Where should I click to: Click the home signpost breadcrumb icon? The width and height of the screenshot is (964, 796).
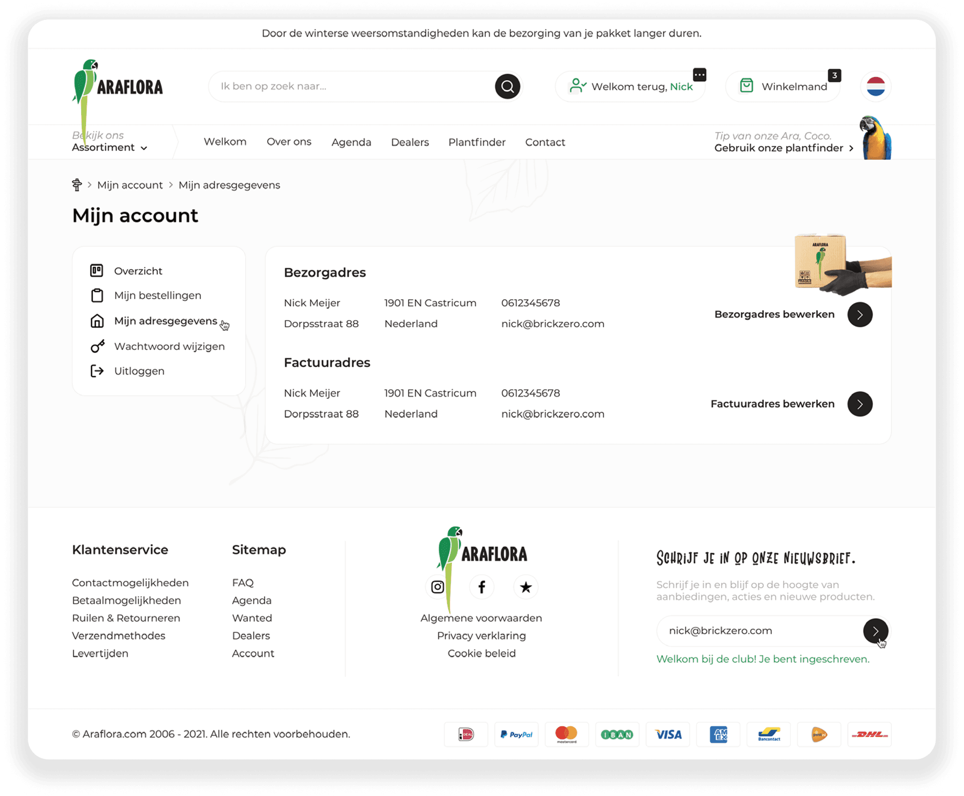coord(77,185)
